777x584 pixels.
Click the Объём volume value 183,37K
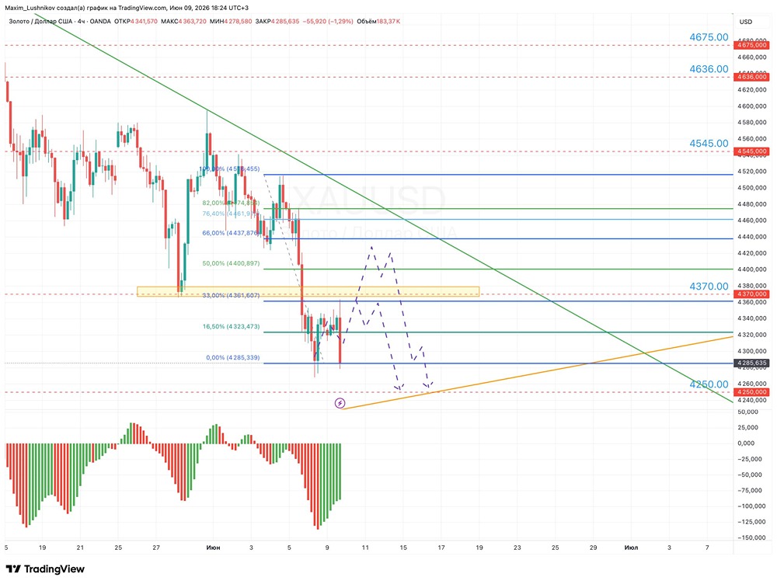coord(388,22)
